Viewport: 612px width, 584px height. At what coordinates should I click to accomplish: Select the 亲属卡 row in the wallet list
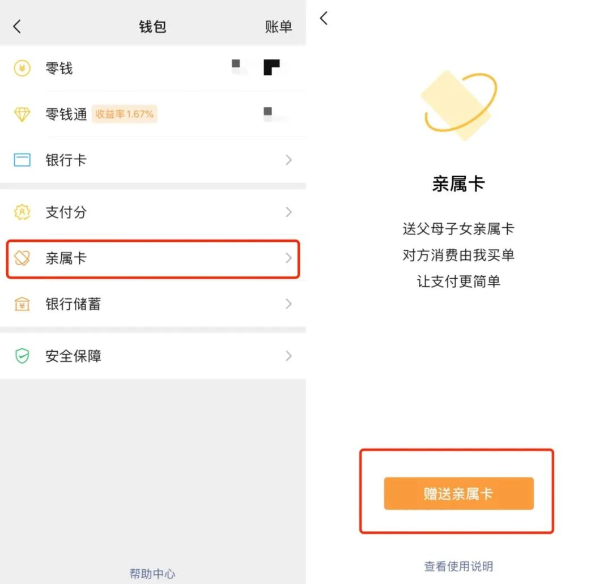(x=152, y=259)
